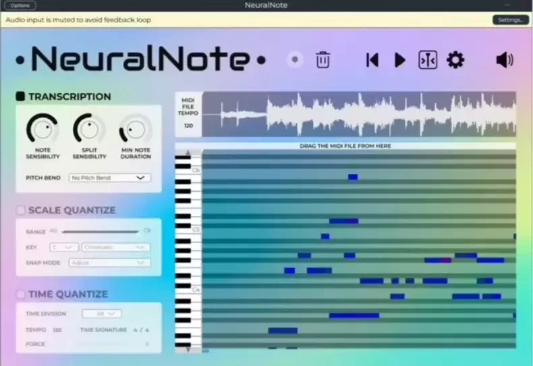
Task: Click the trash can delete icon
Action: pyautogui.click(x=323, y=60)
